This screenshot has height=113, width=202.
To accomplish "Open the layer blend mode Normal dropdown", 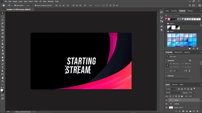I will pyautogui.click(x=173, y=93).
